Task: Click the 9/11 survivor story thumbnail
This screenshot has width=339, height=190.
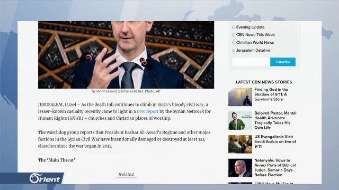Action: pos(240,97)
